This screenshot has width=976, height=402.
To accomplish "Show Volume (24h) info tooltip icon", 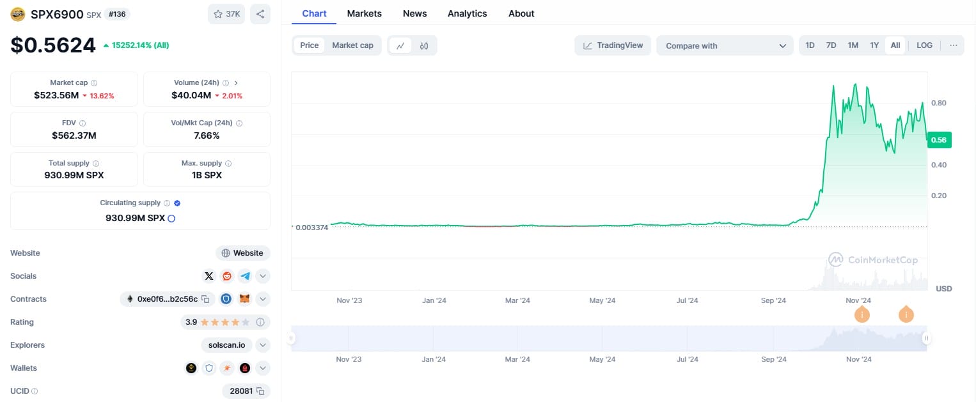I will [x=226, y=83].
